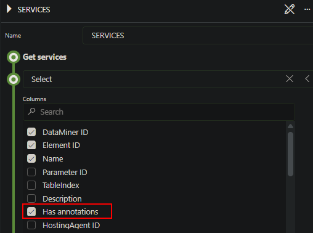The height and width of the screenshot is (233, 313).
Task: Uncheck the Element ID checkbox
Action: click(31, 145)
